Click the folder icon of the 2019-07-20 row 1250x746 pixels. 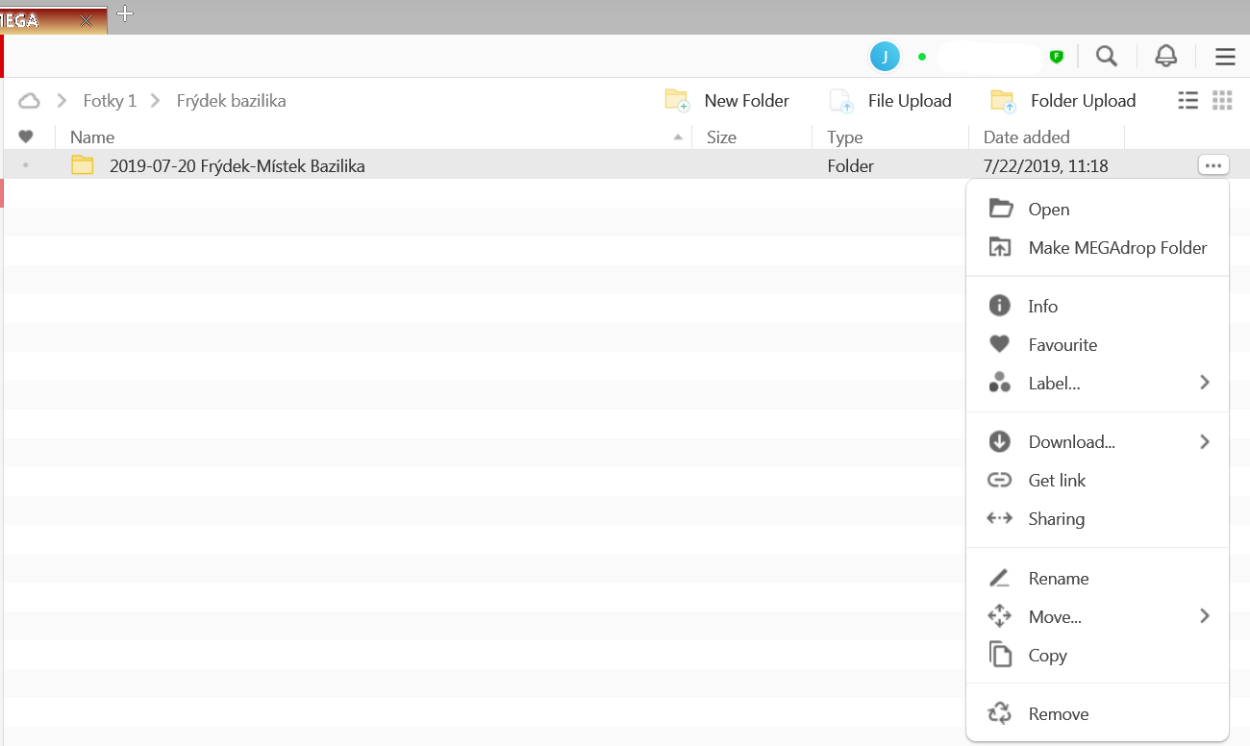(83, 165)
